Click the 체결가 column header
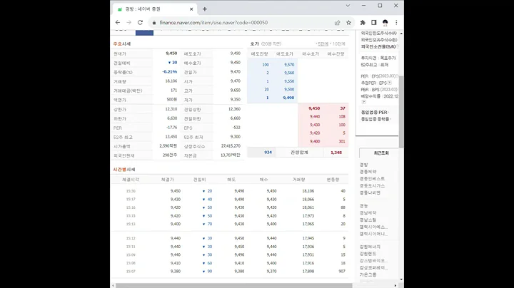 coord(168,180)
